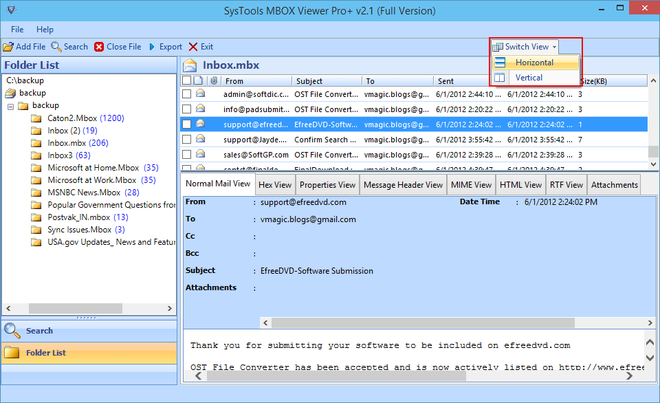
Task: Check the support@Jayde... email checkbox
Action: coord(187,140)
